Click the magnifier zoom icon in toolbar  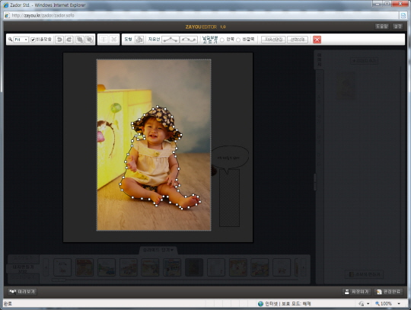tap(10, 40)
